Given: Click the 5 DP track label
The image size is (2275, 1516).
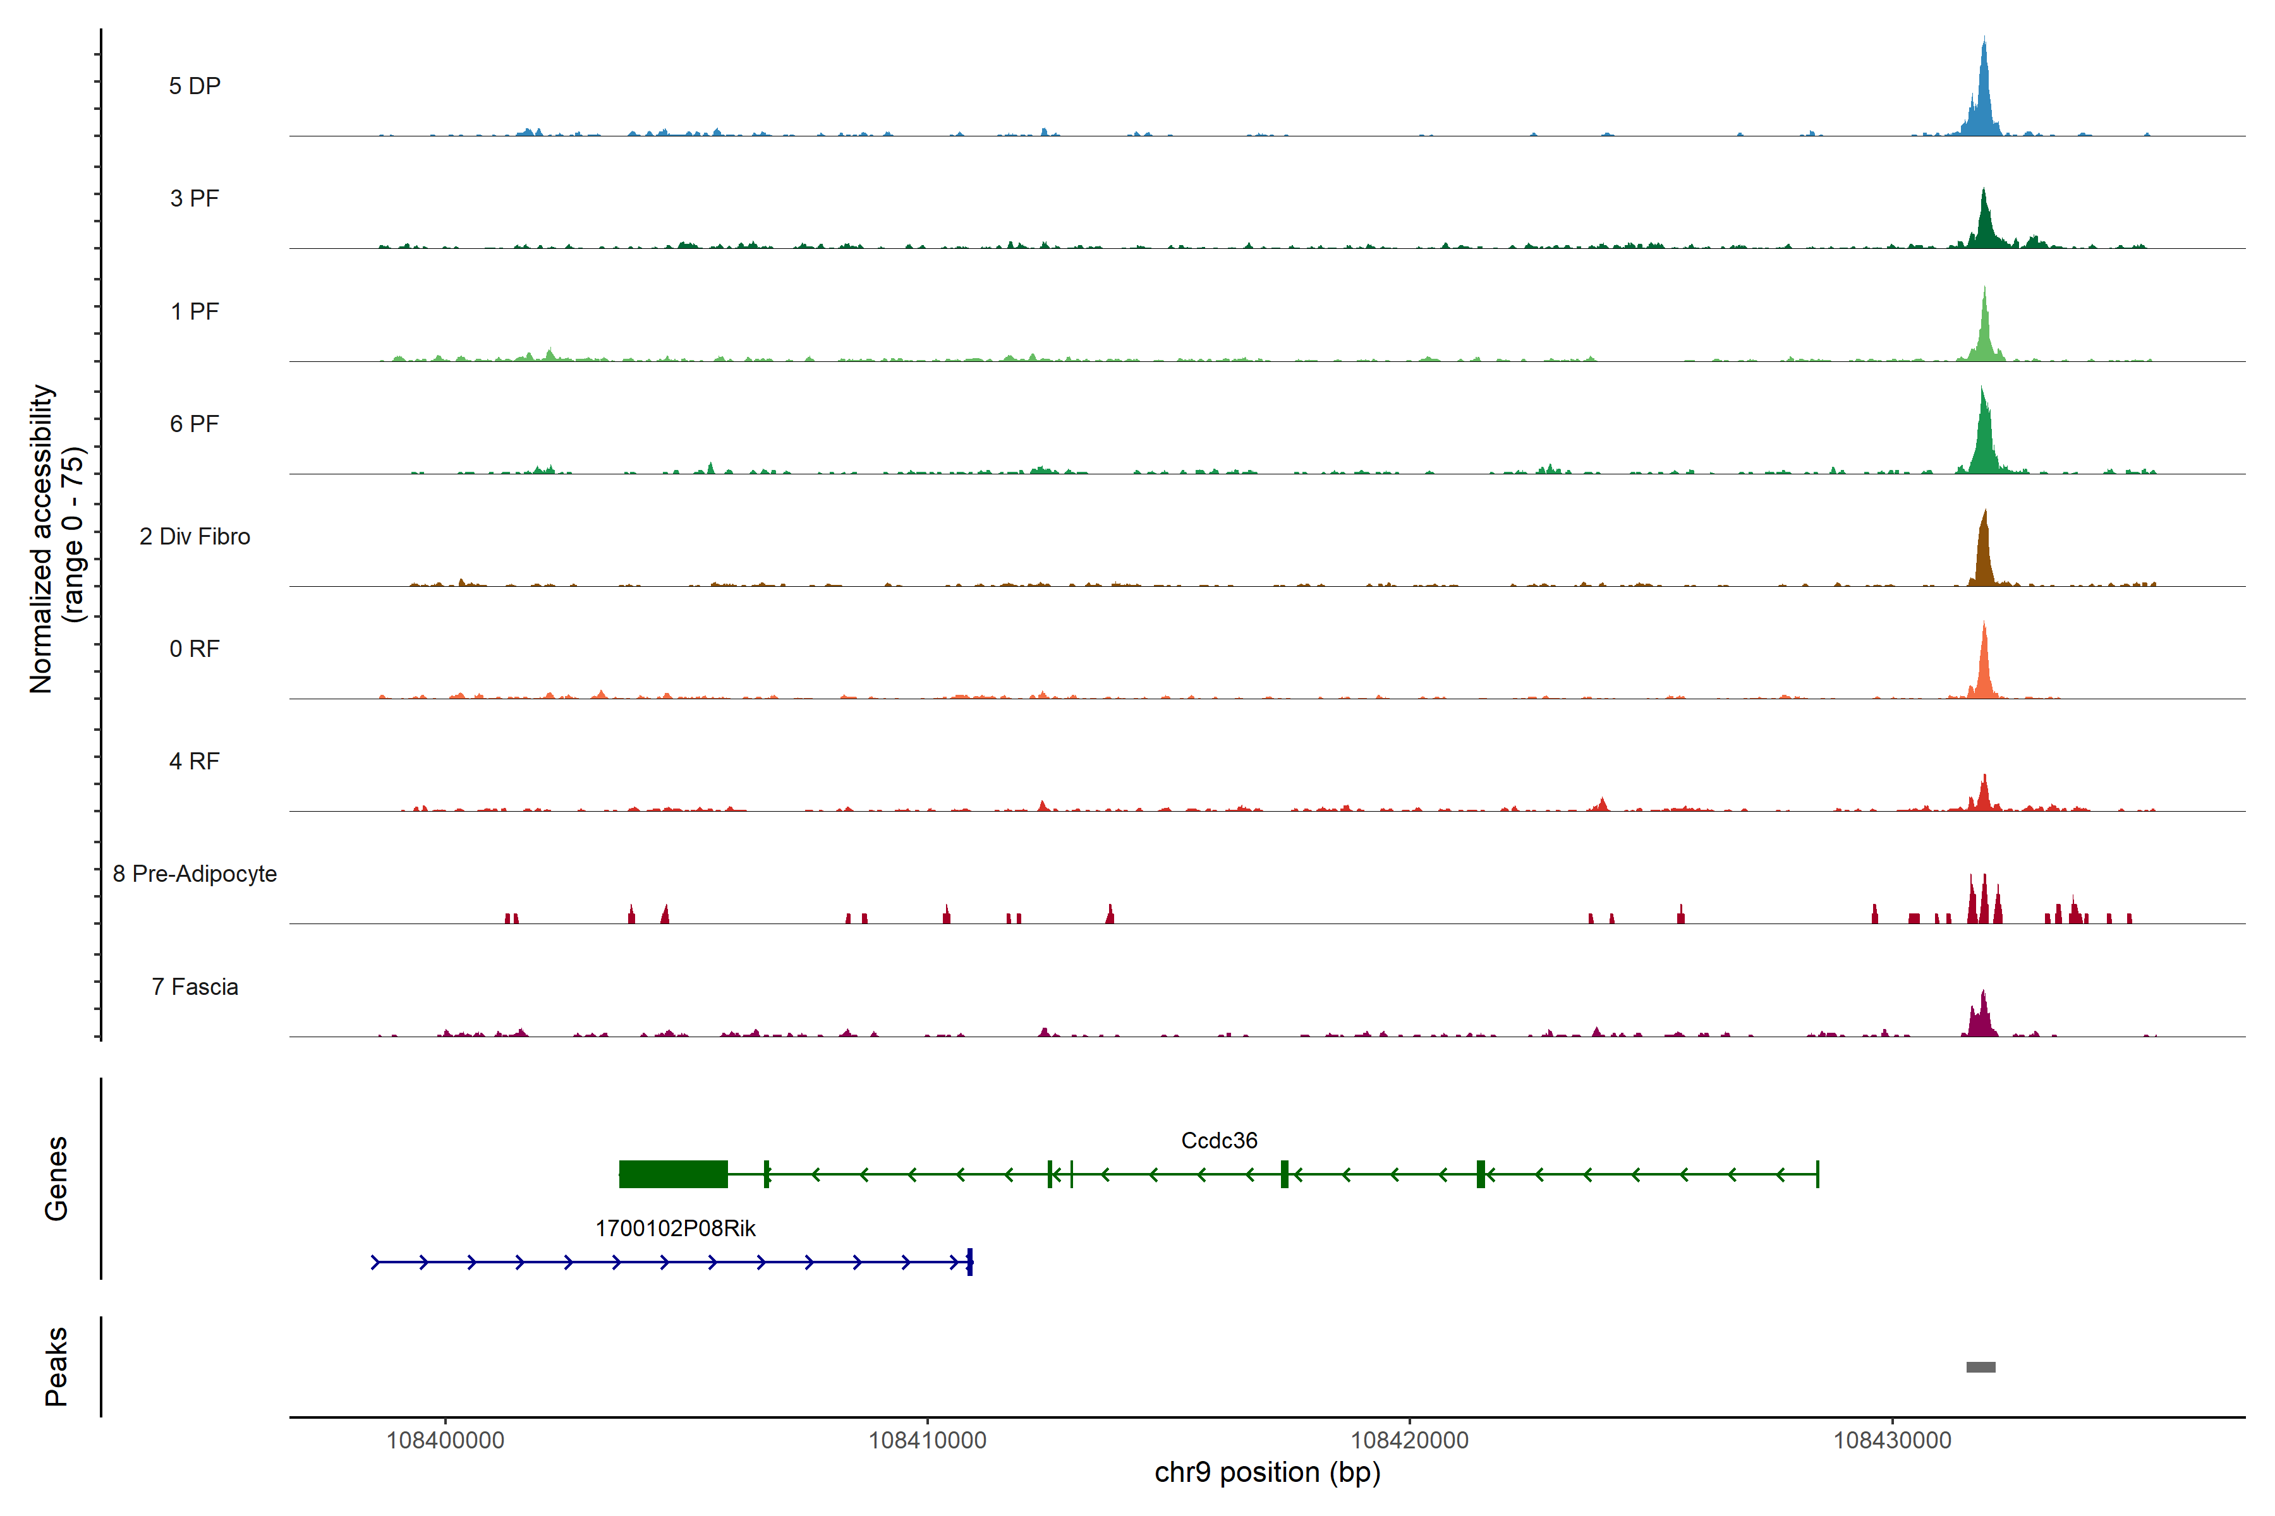Looking at the screenshot, I should [x=195, y=86].
